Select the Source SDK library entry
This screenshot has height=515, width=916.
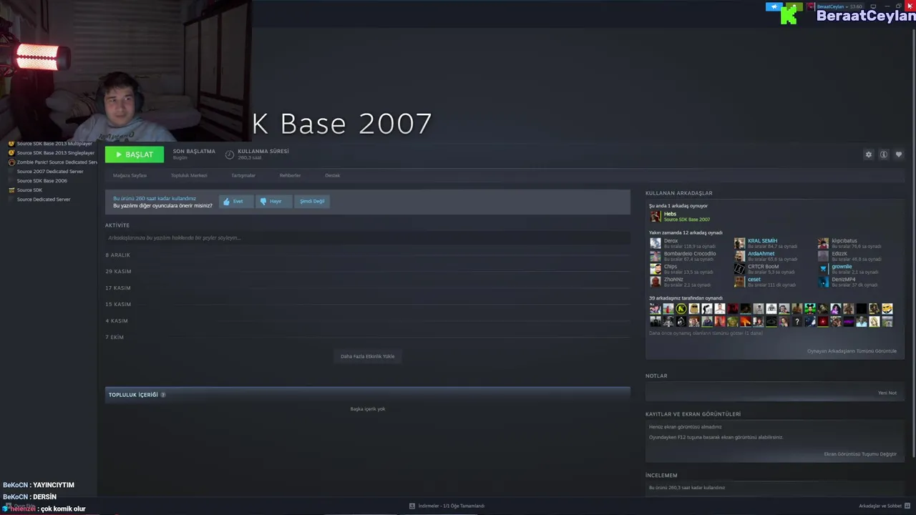[29, 190]
